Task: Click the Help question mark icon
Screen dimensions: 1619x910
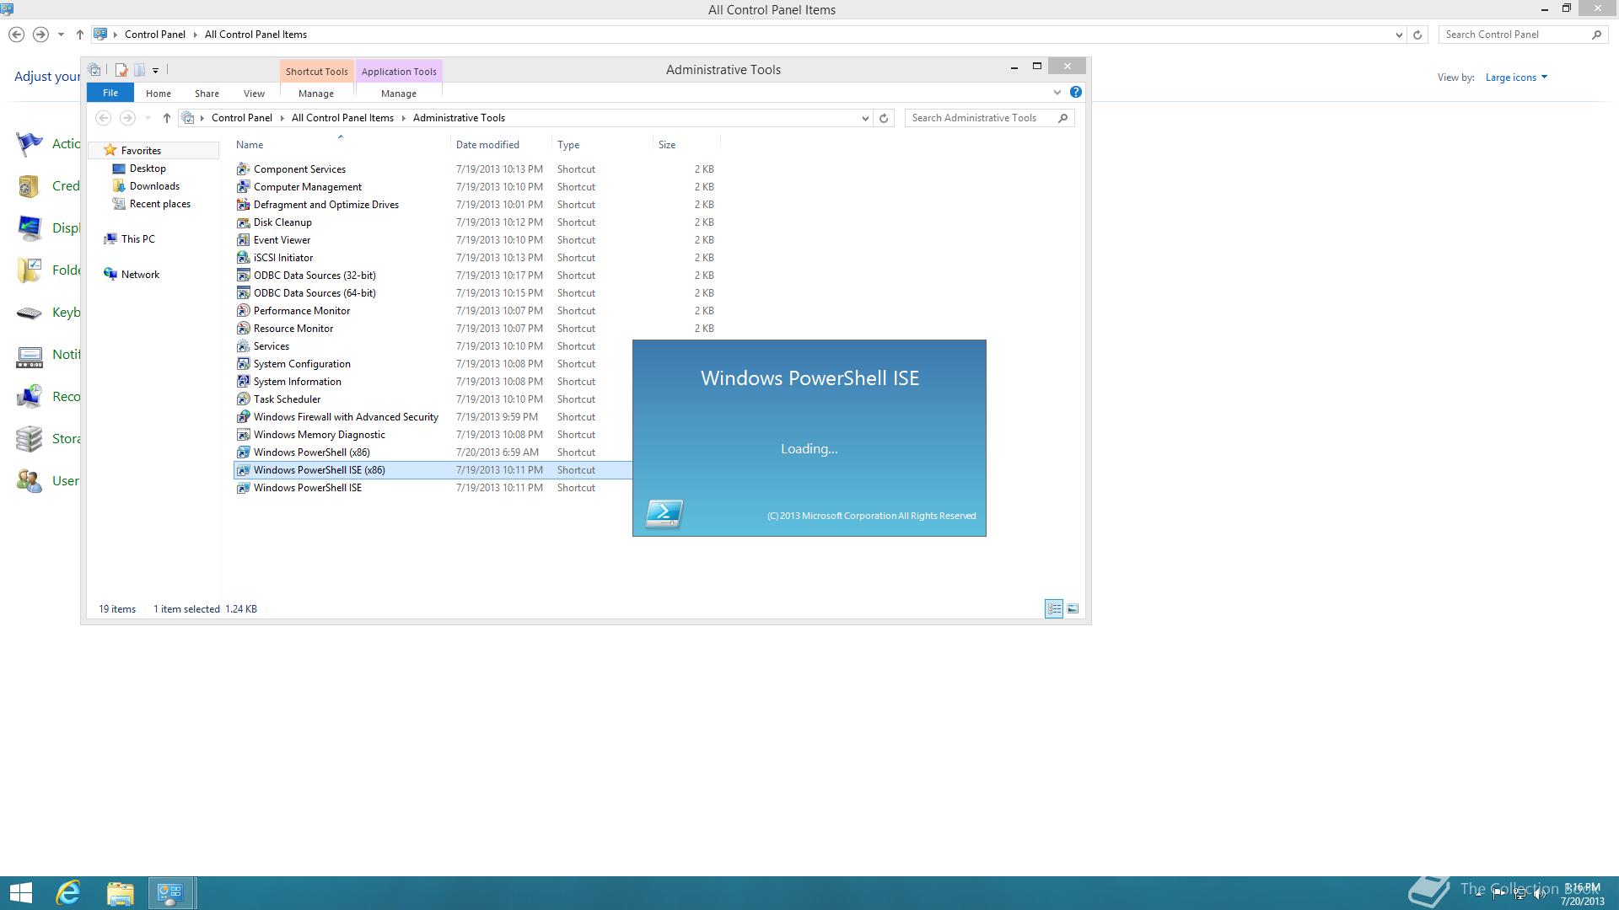Action: tap(1076, 92)
